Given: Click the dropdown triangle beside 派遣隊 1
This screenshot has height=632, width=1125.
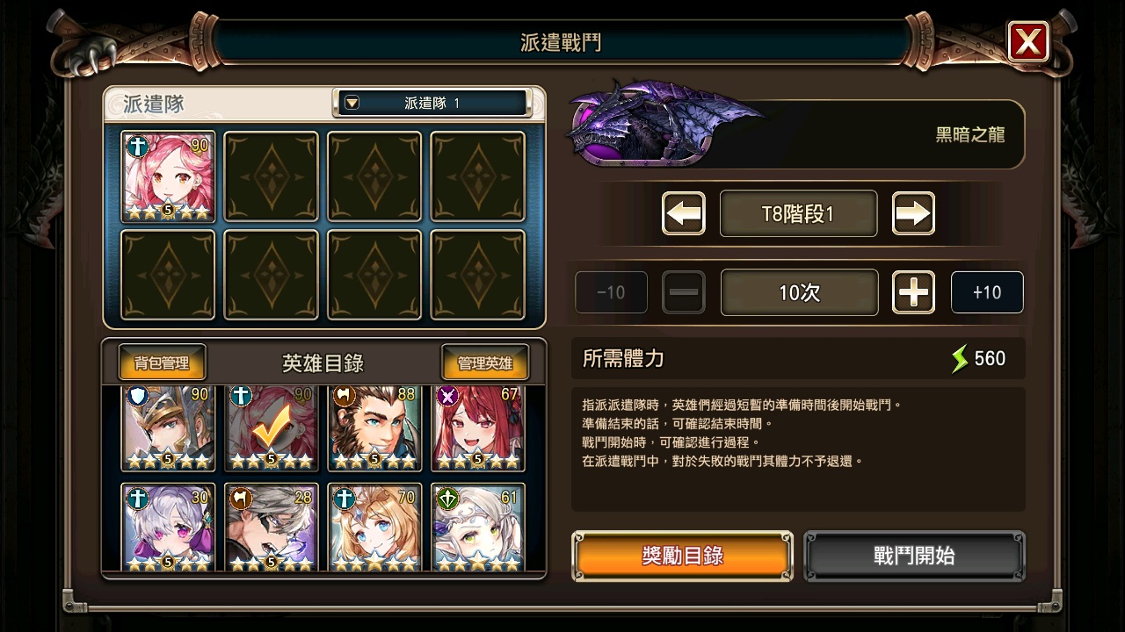Looking at the screenshot, I should pos(352,103).
